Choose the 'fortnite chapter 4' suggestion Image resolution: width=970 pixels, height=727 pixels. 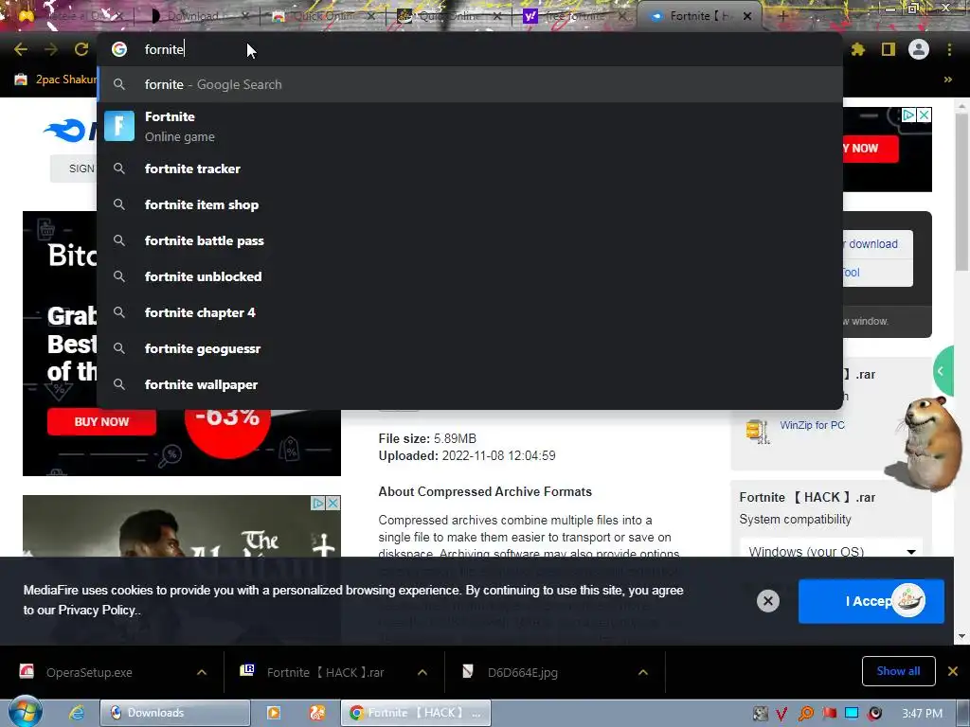tap(470, 312)
